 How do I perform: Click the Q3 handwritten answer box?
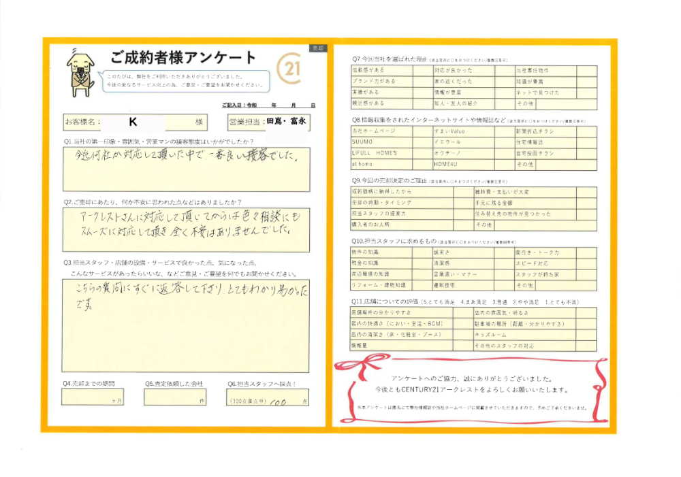(185, 325)
